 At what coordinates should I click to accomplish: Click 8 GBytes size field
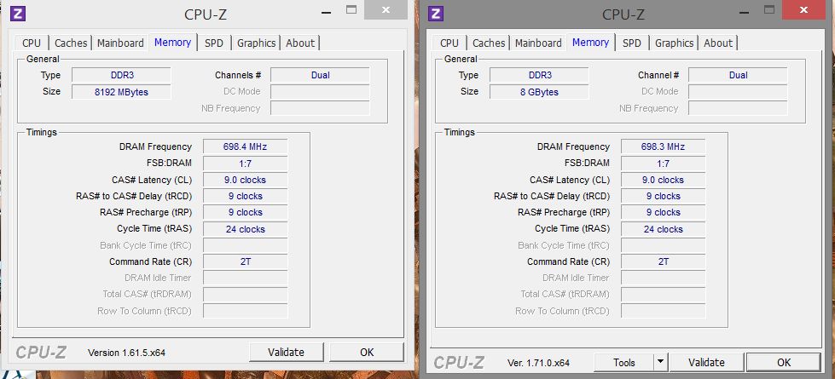(539, 92)
